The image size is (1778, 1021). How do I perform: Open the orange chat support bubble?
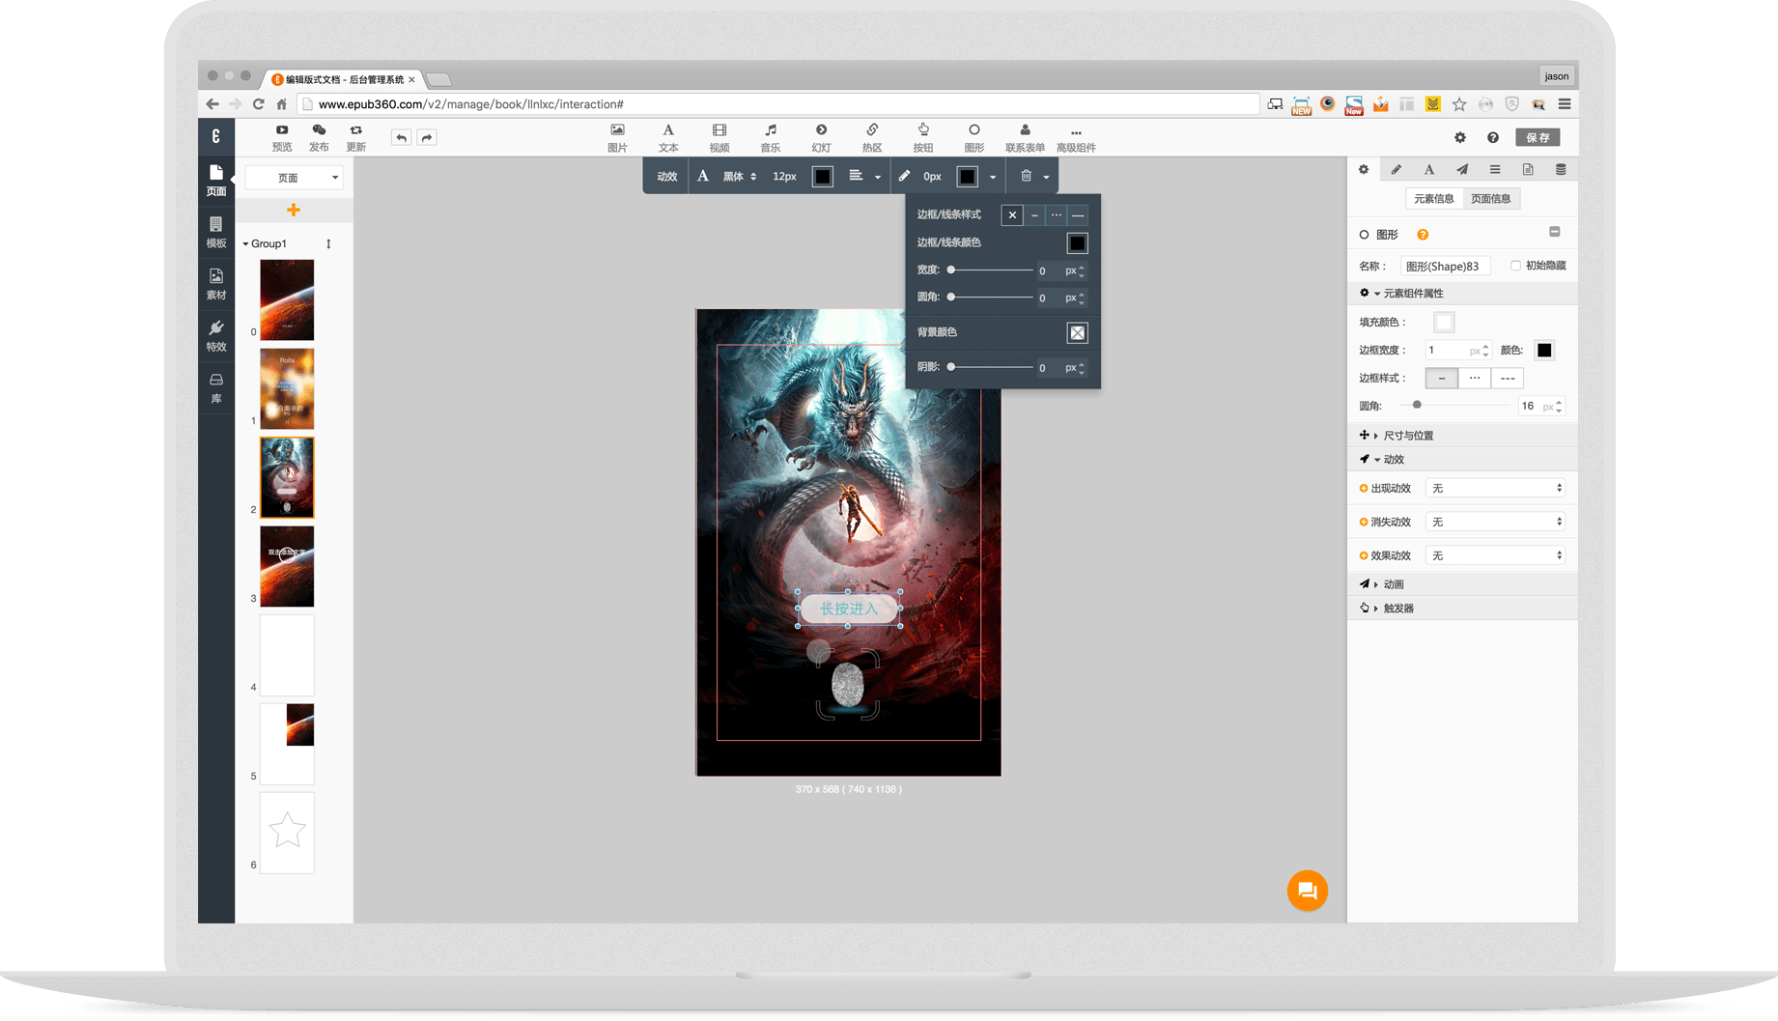pyautogui.click(x=1307, y=890)
